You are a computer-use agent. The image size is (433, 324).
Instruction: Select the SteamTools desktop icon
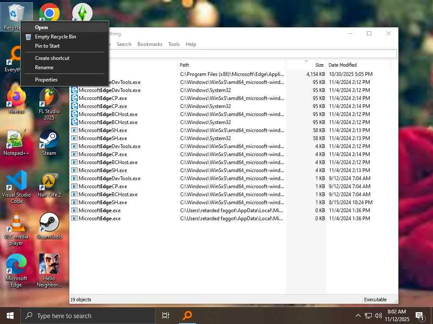coord(49,226)
